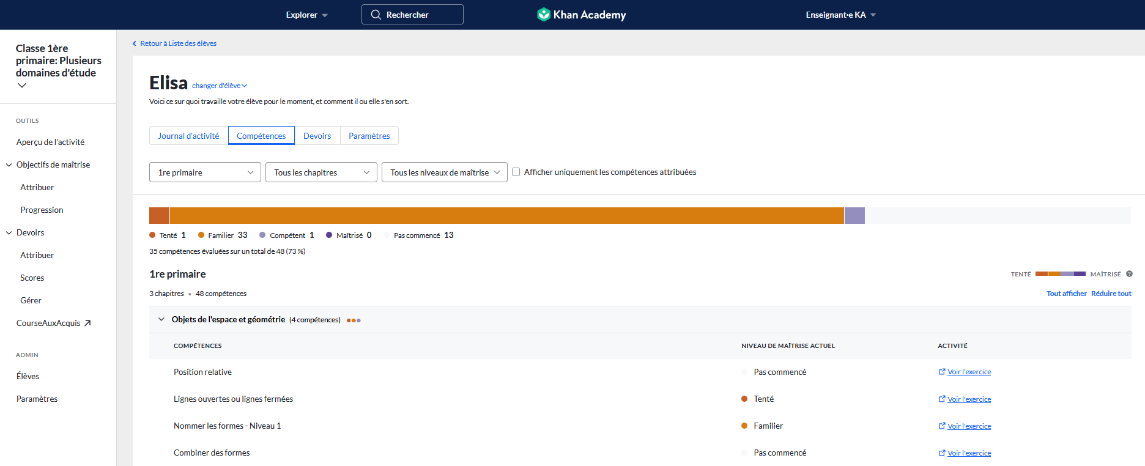Open the Tous les chapitres dropdown
Image resolution: width=1145 pixels, height=466 pixels.
coord(321,172)
